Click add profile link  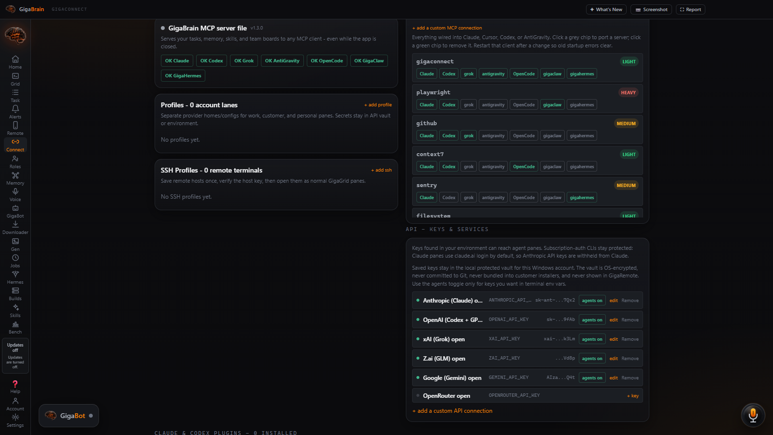378,105
